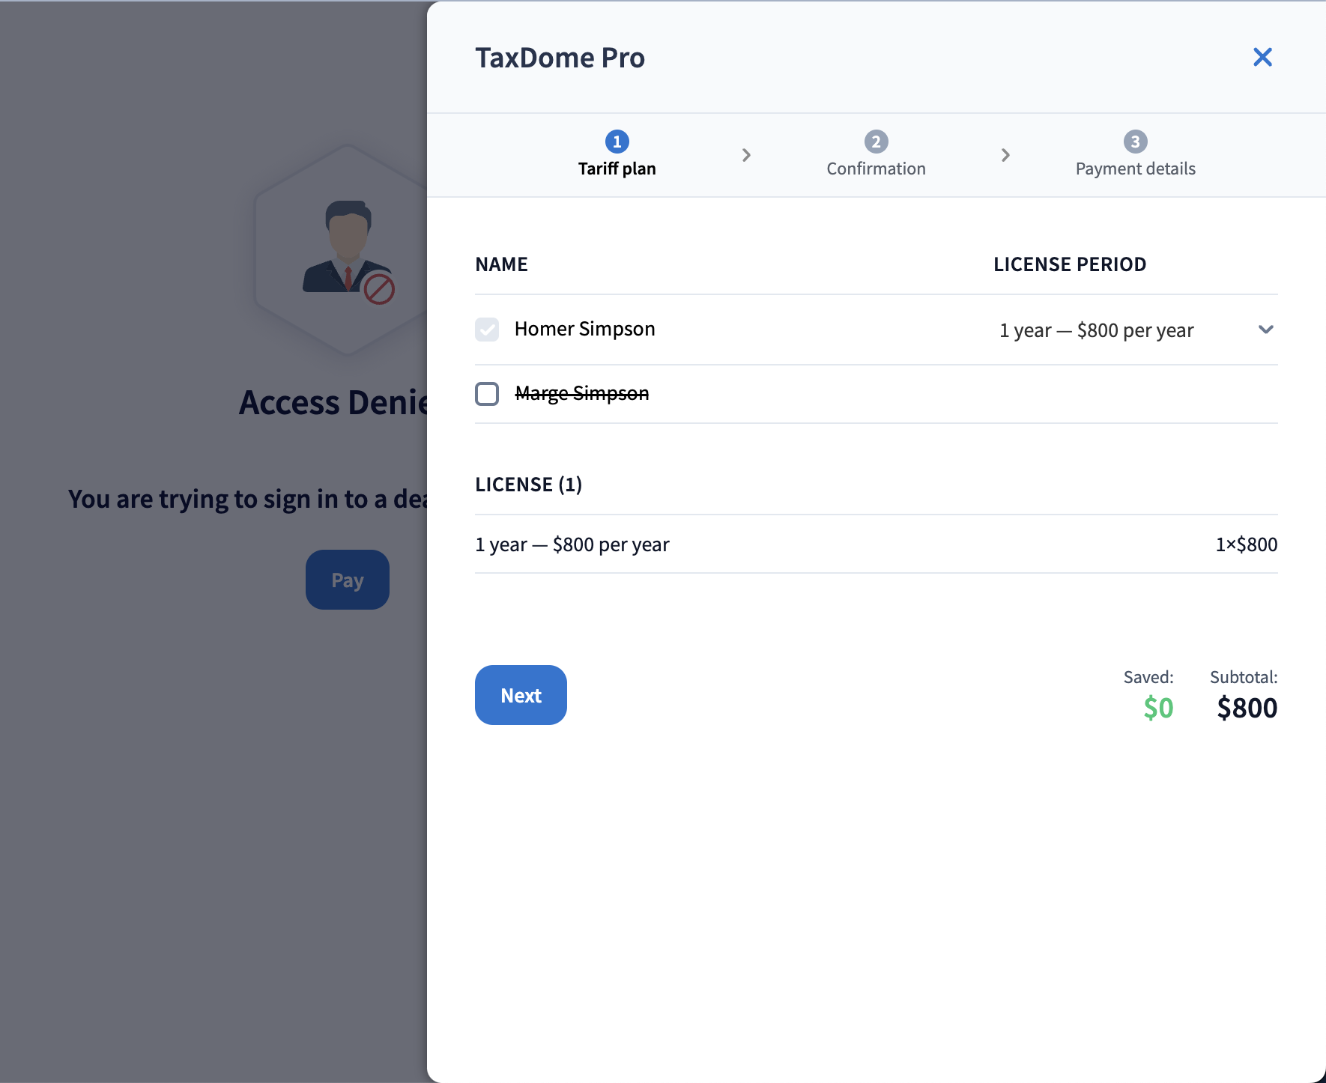Click the crossed-out Marge Simpson name
The width and height of the screenshot is (1326, 1083).
click(581, 394)
